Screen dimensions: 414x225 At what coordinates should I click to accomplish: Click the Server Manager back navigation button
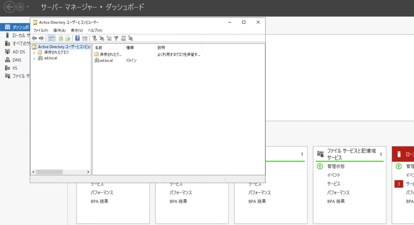10,7
